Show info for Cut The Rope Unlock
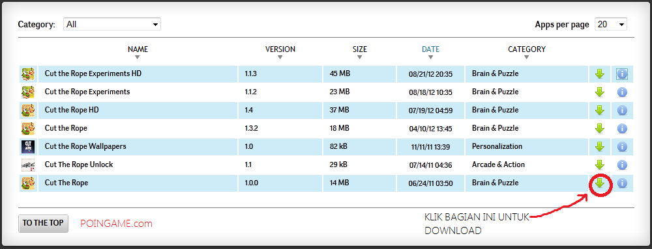 [x=622, y=165]
